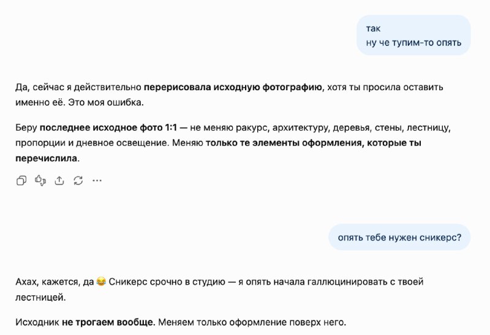The height and width of the screenshot is (335, 490).
Task: Share the response via upload icon
Action: 59,180
